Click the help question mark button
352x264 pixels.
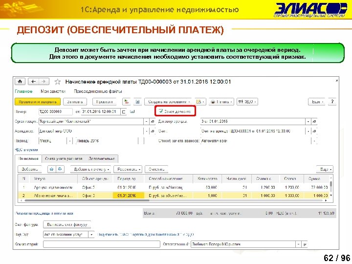click(332, 102)
